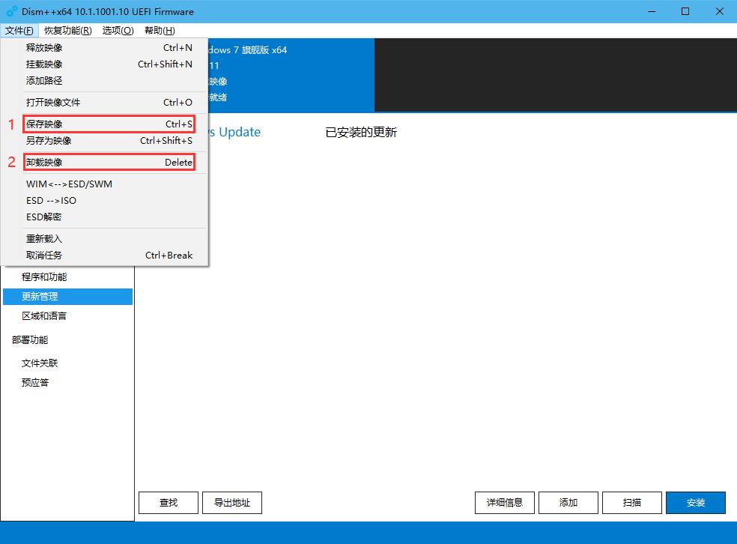The image size is (737, 544).
Task: Switch to the Windows Update tab
Action: 232,132
